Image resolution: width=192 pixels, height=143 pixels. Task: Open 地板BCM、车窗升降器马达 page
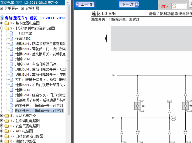point(36,64)
